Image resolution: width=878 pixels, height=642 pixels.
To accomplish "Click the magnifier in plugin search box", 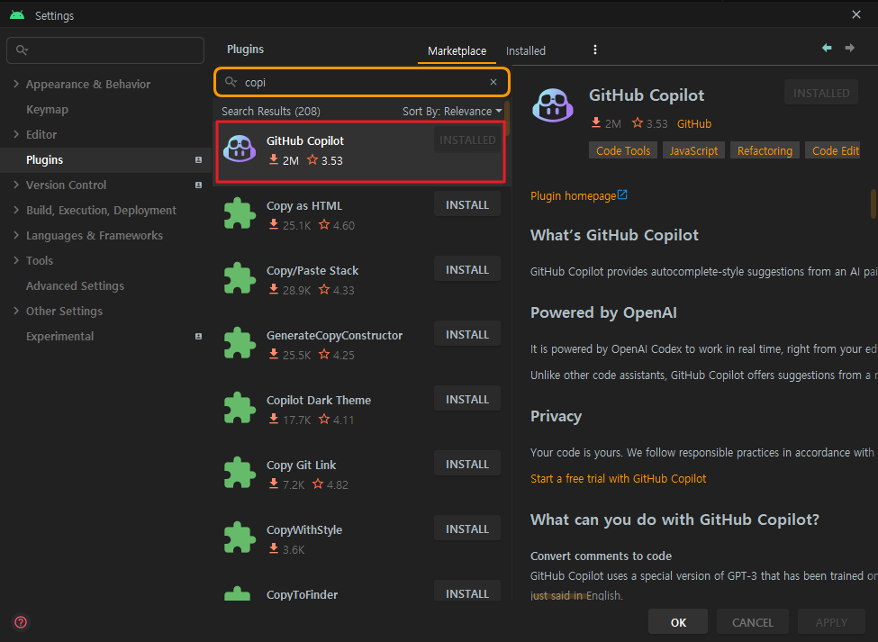I will pos(231,82).
